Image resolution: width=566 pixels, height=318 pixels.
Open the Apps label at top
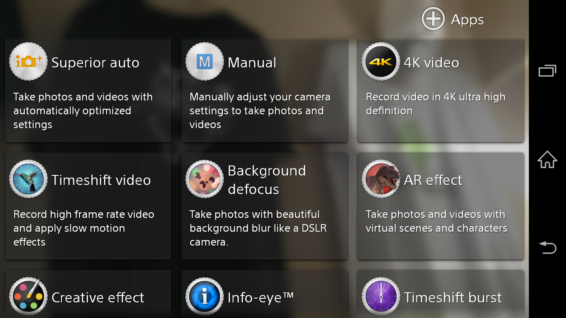467,20
